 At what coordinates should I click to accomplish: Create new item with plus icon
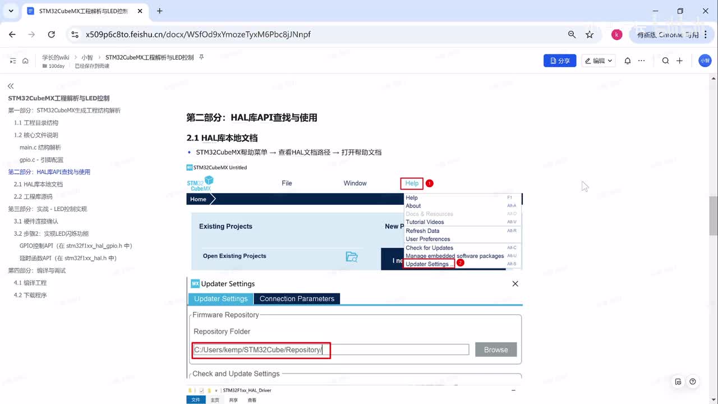(679, 61)
